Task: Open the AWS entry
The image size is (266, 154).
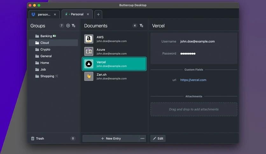Action: click(114, 39)
